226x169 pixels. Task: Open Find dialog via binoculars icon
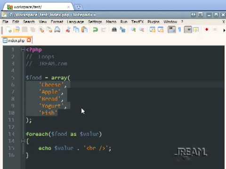click(x=114, y=30)
